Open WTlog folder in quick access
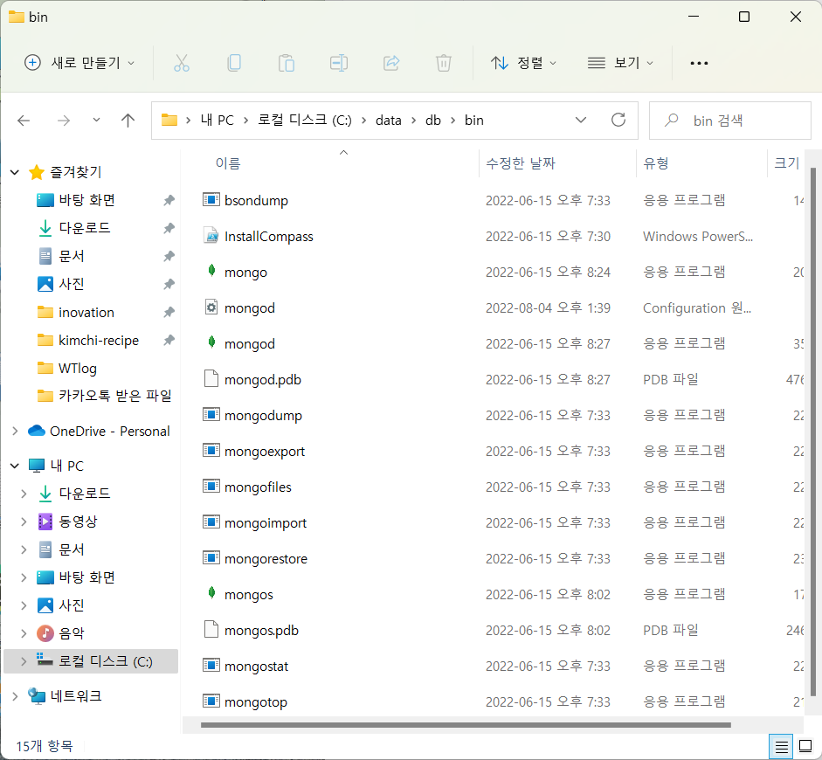This screenshot has width=822, height=760. [78, 368]
